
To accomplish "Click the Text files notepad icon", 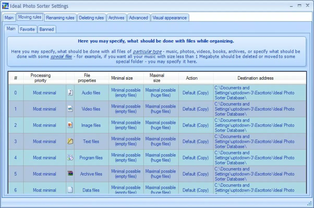I will (70, 141).
